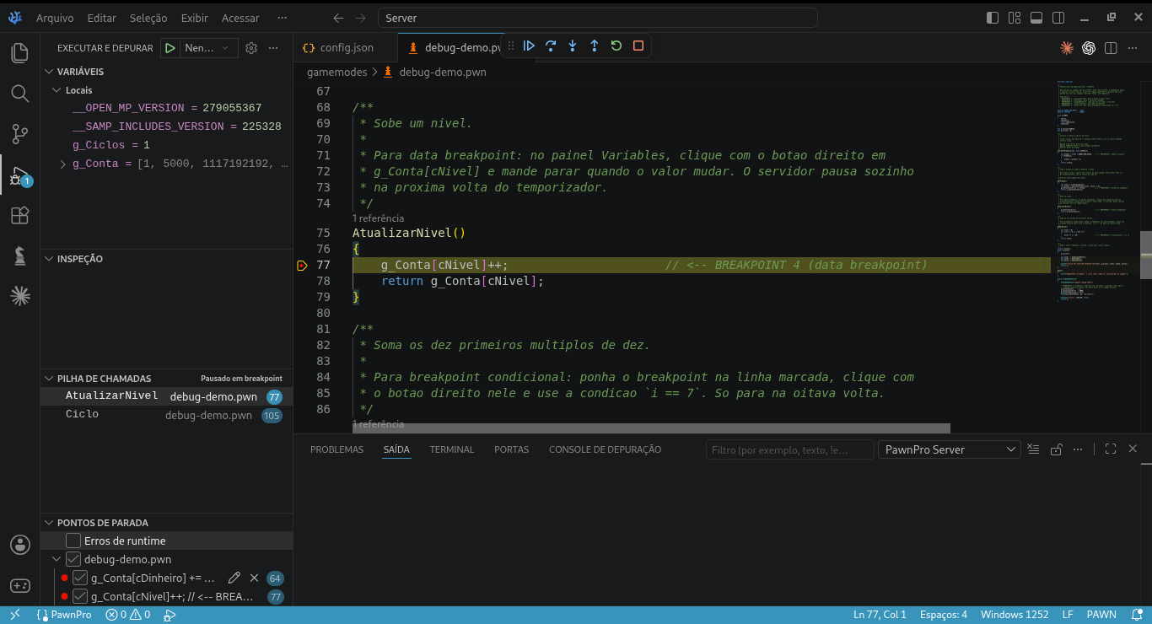
Task: Open the Source Control view
Action: [x=19, y=133]
